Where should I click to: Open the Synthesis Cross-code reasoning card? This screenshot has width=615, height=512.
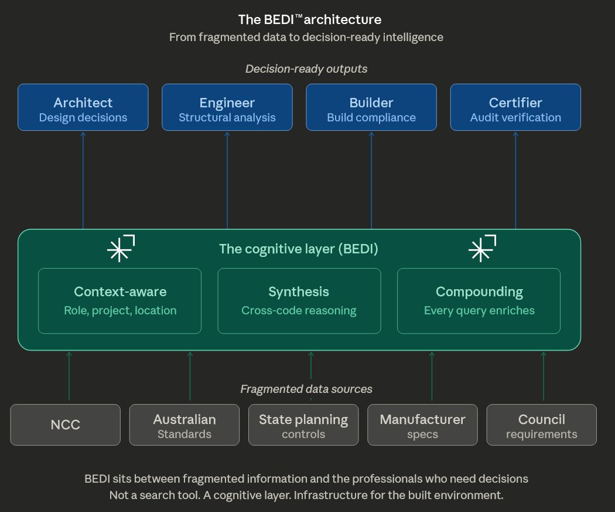pos(299,301)
